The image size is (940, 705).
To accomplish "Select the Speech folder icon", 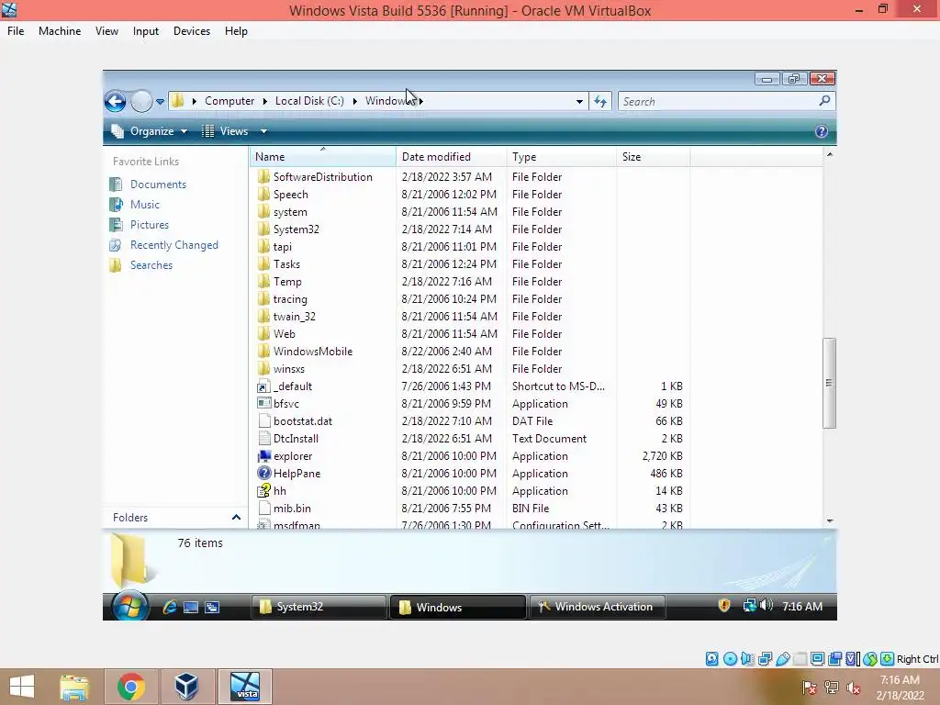I will point(263,195).
